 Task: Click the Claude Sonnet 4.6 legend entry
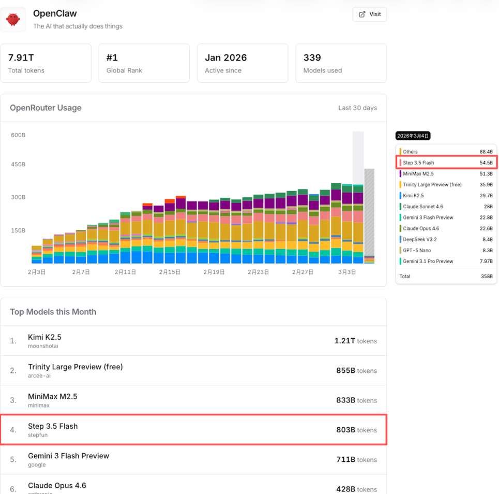pyautogui.click(x=422, y=207)
